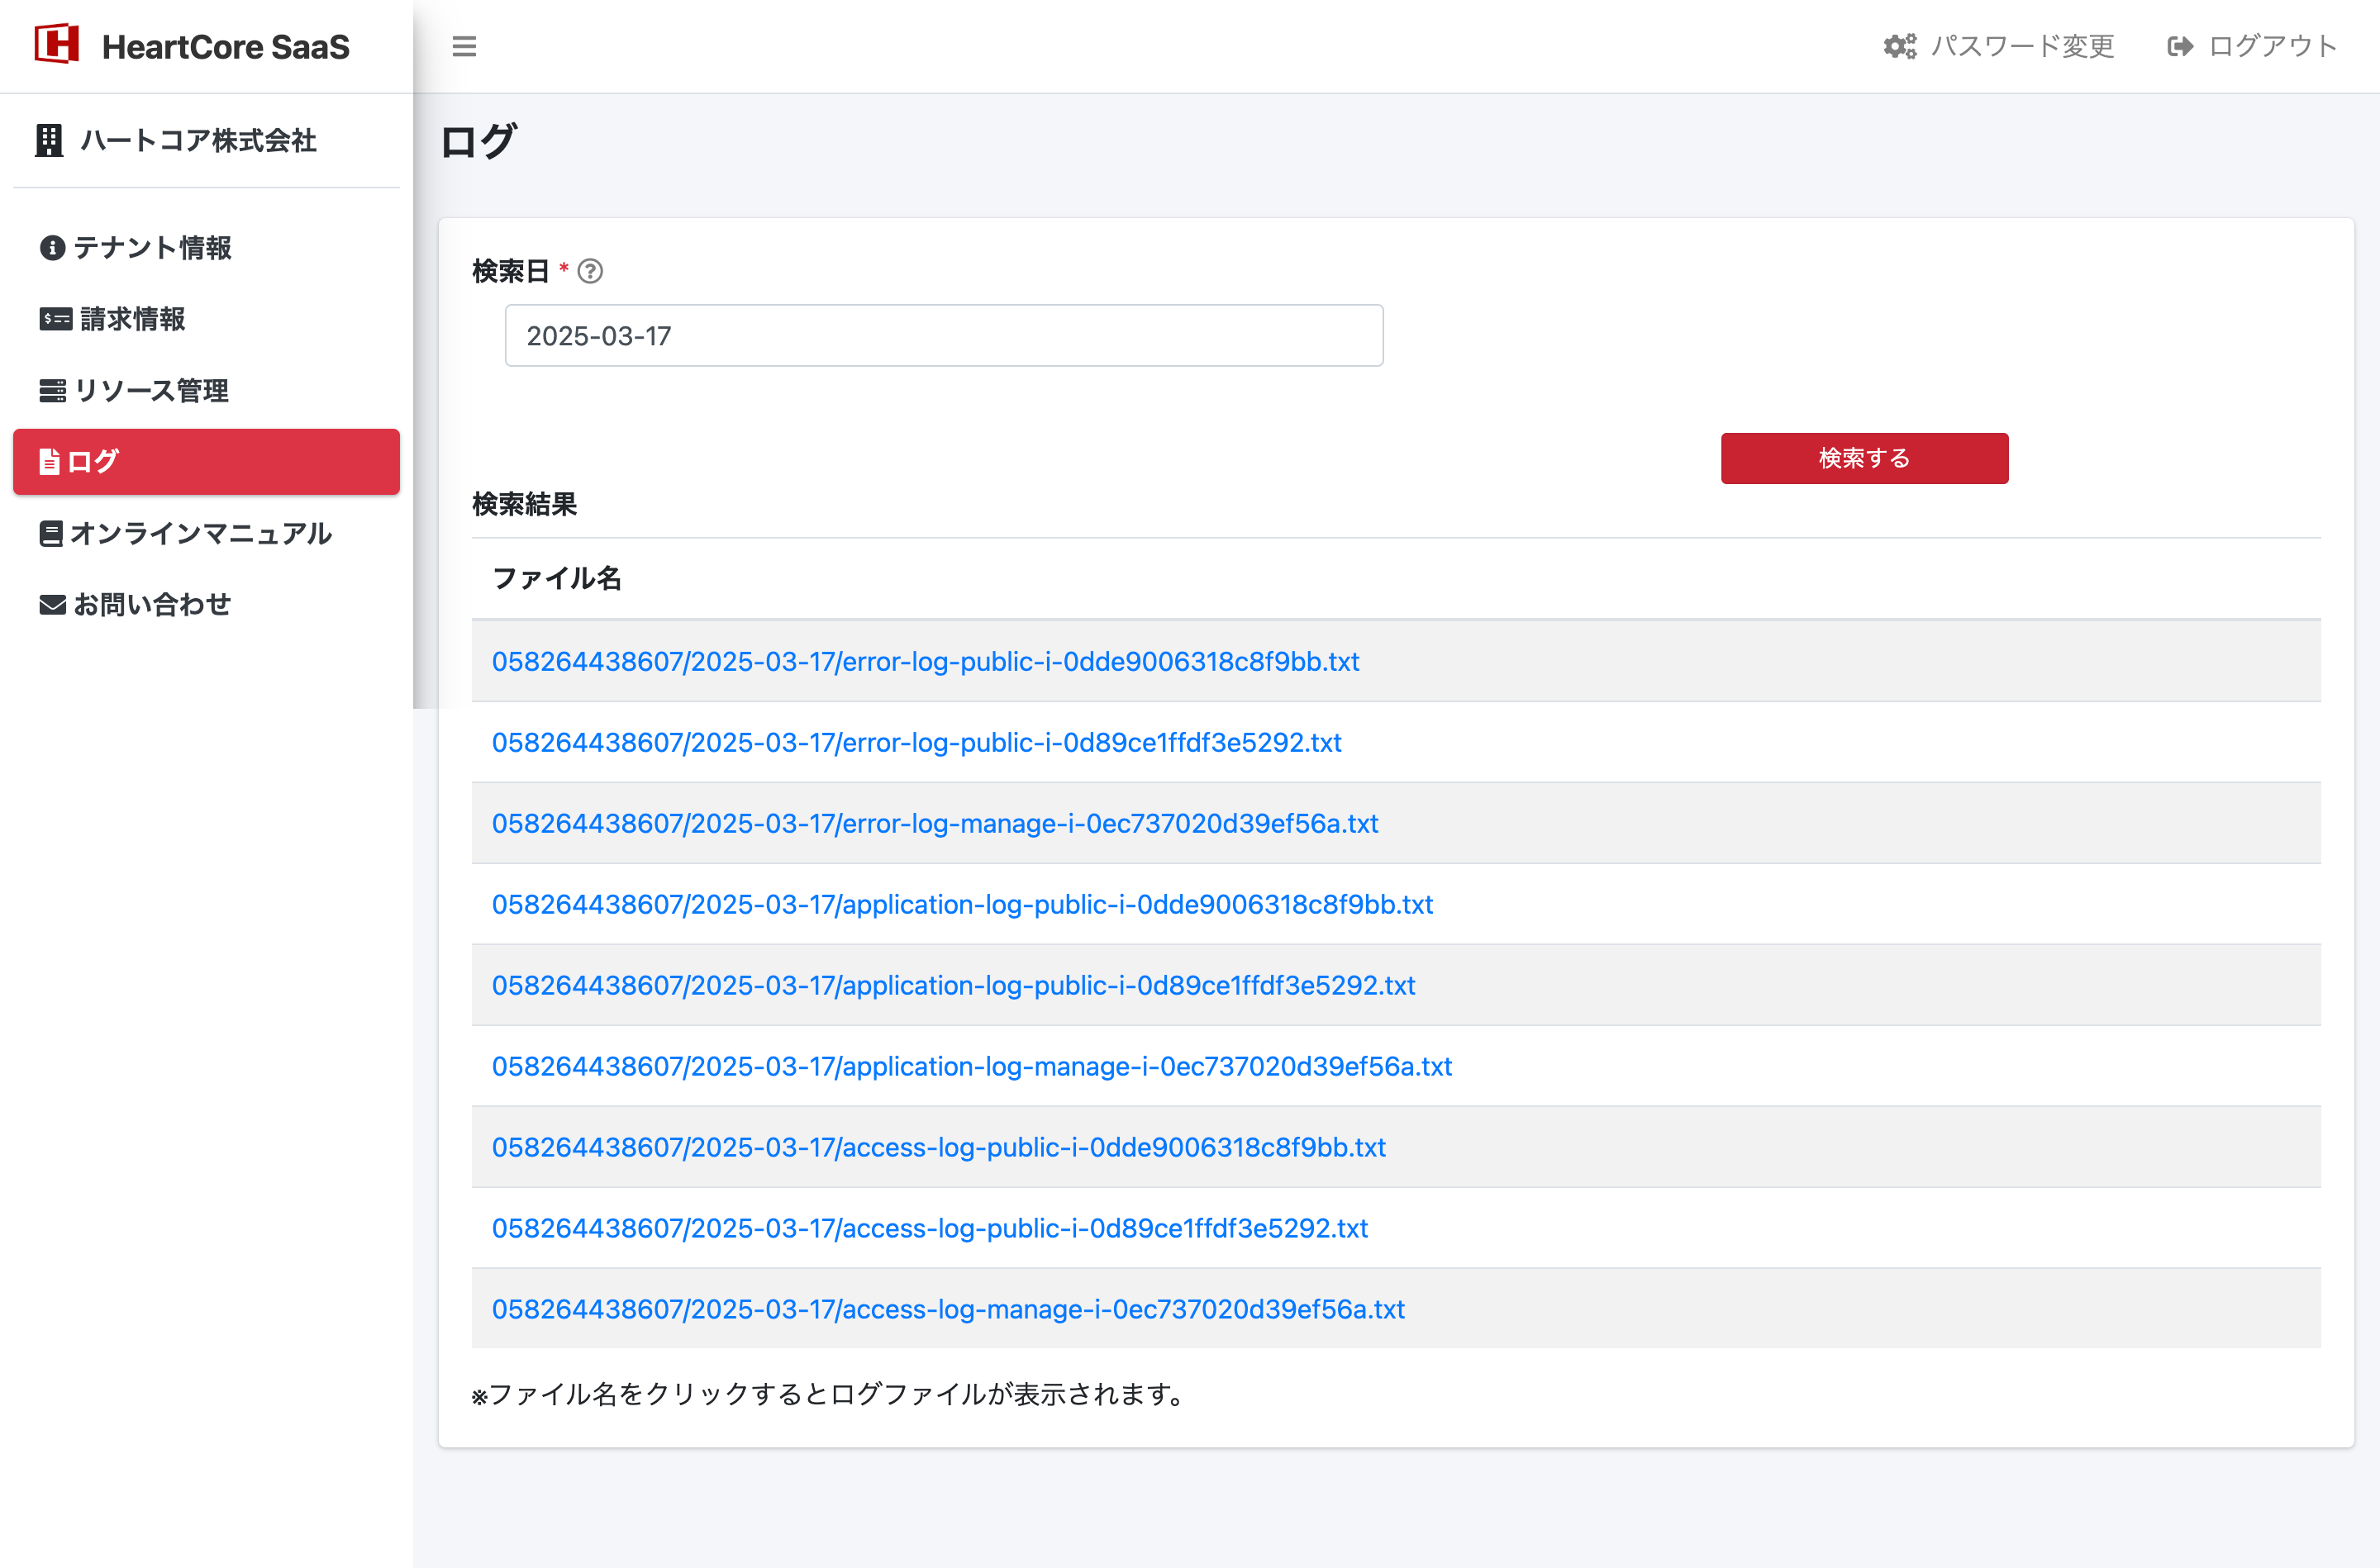
Task: Click the book icon for オンラインマニュアル
Action: 51,533
